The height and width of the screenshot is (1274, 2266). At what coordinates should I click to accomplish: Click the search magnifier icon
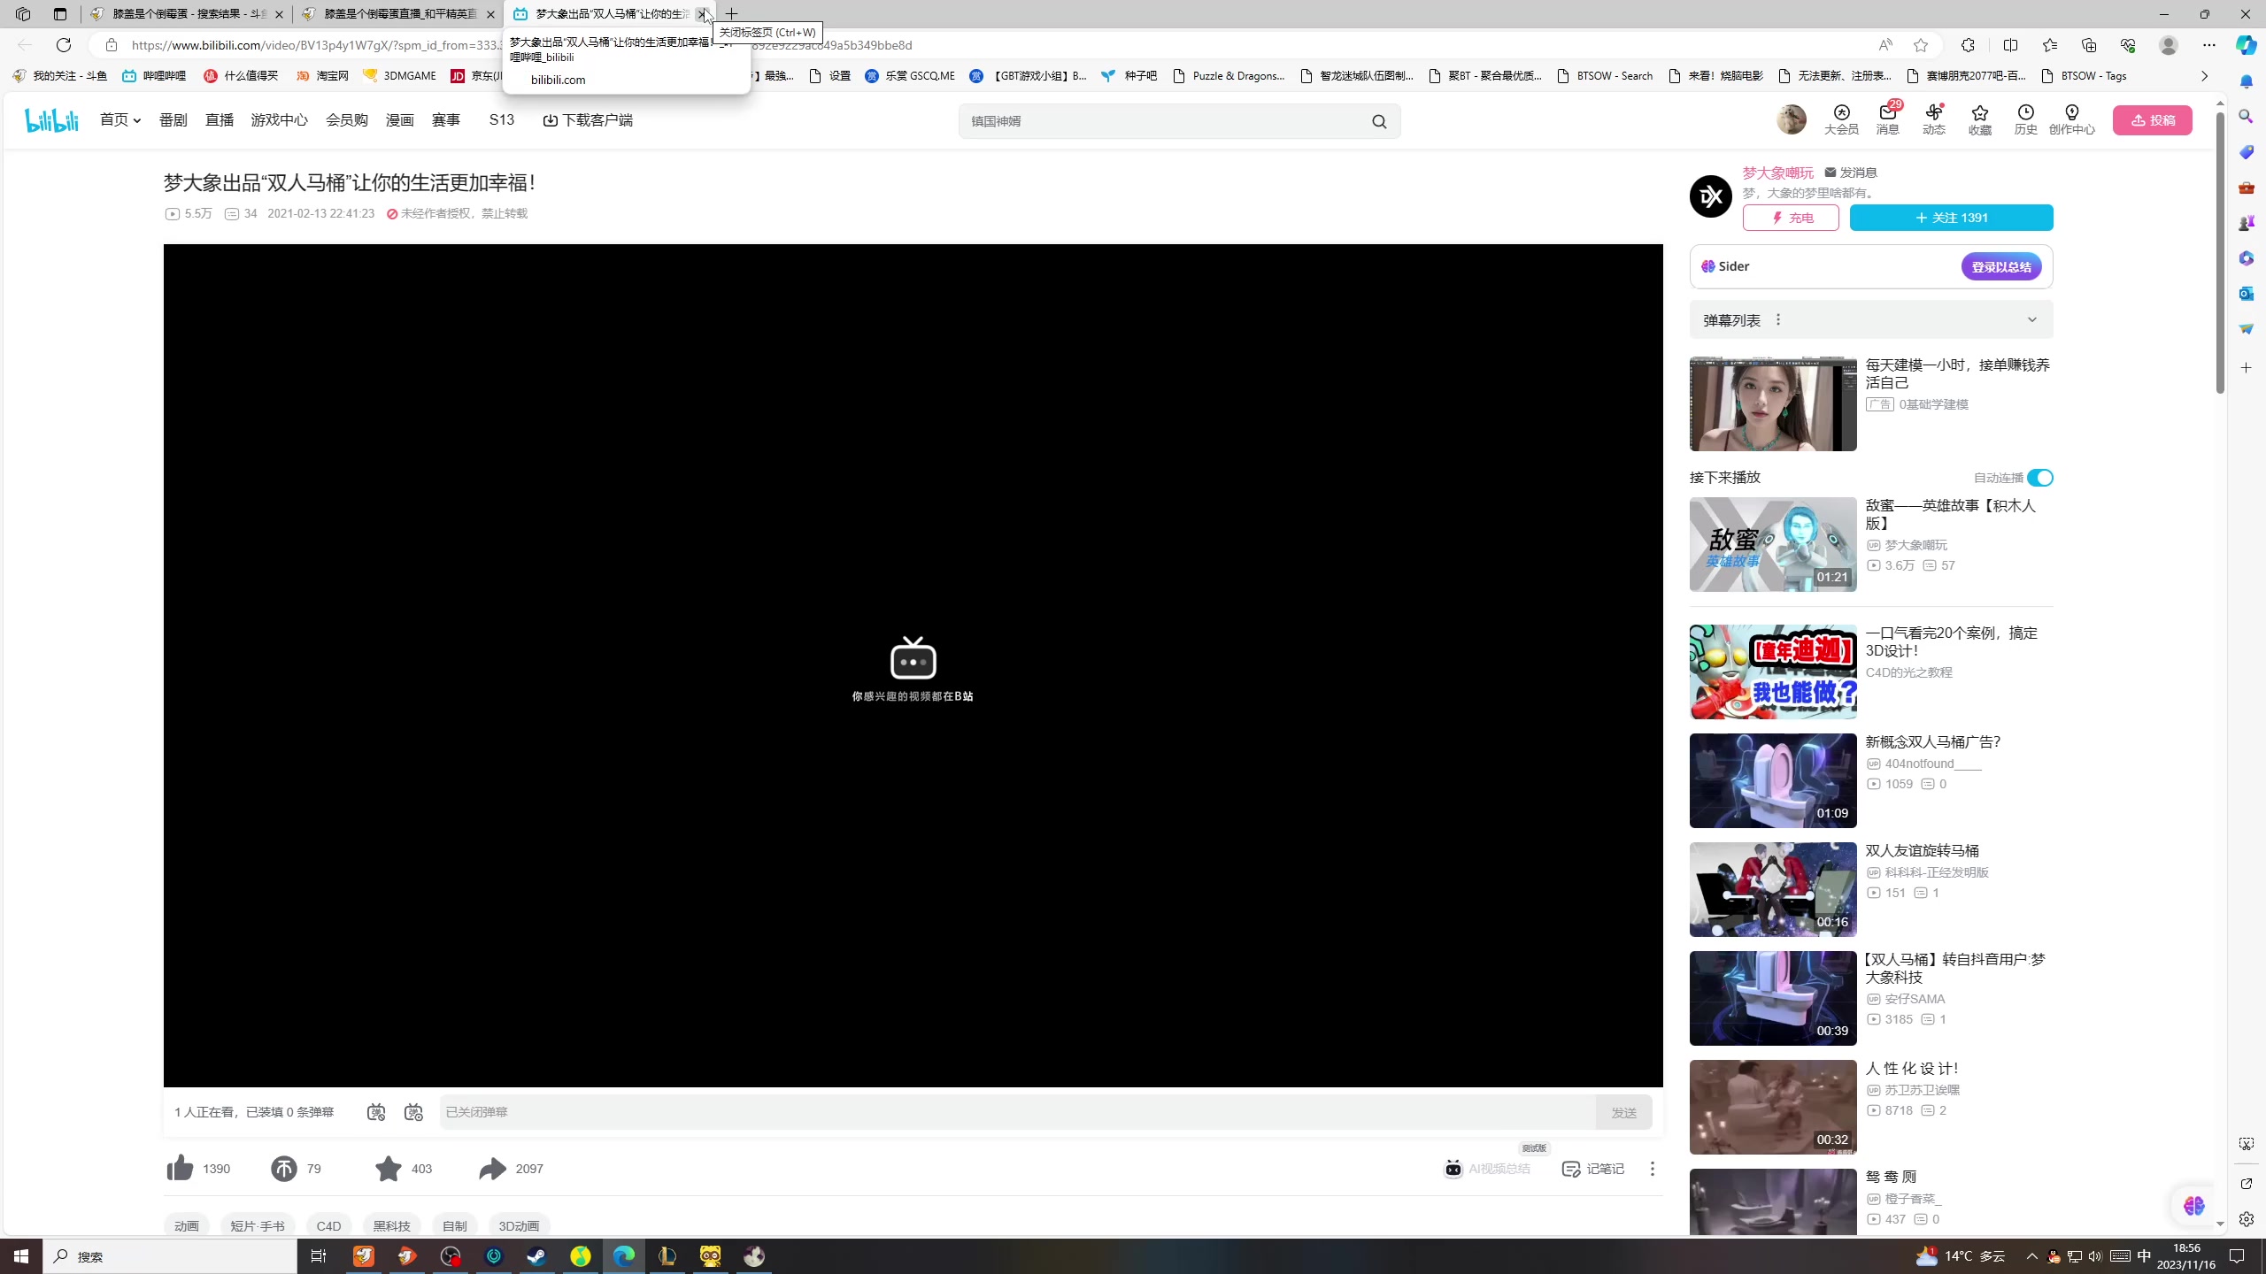(x=1379, y=121)
